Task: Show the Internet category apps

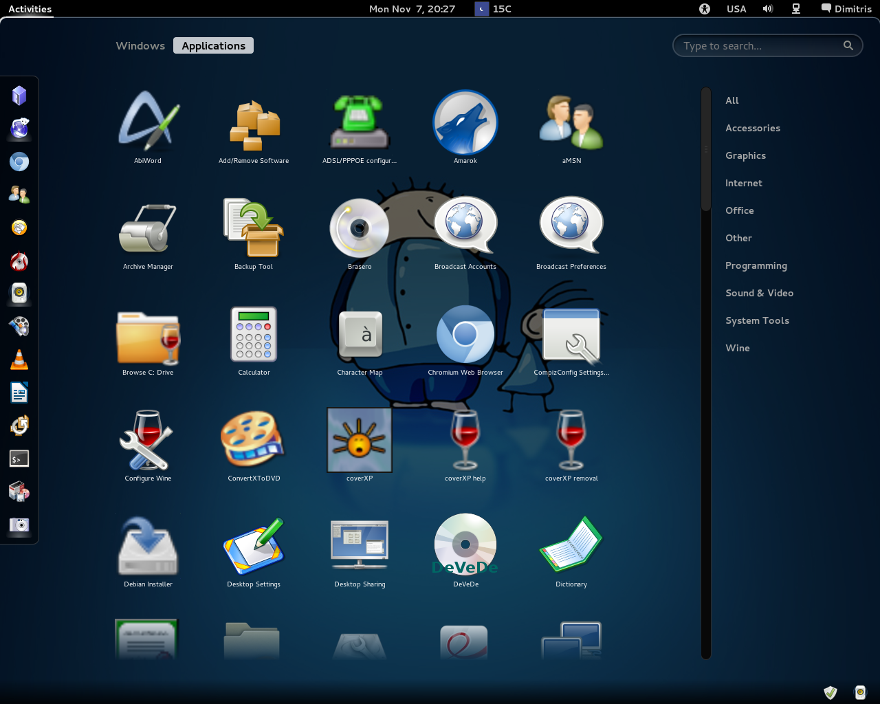Action: [x=743, y=183]
